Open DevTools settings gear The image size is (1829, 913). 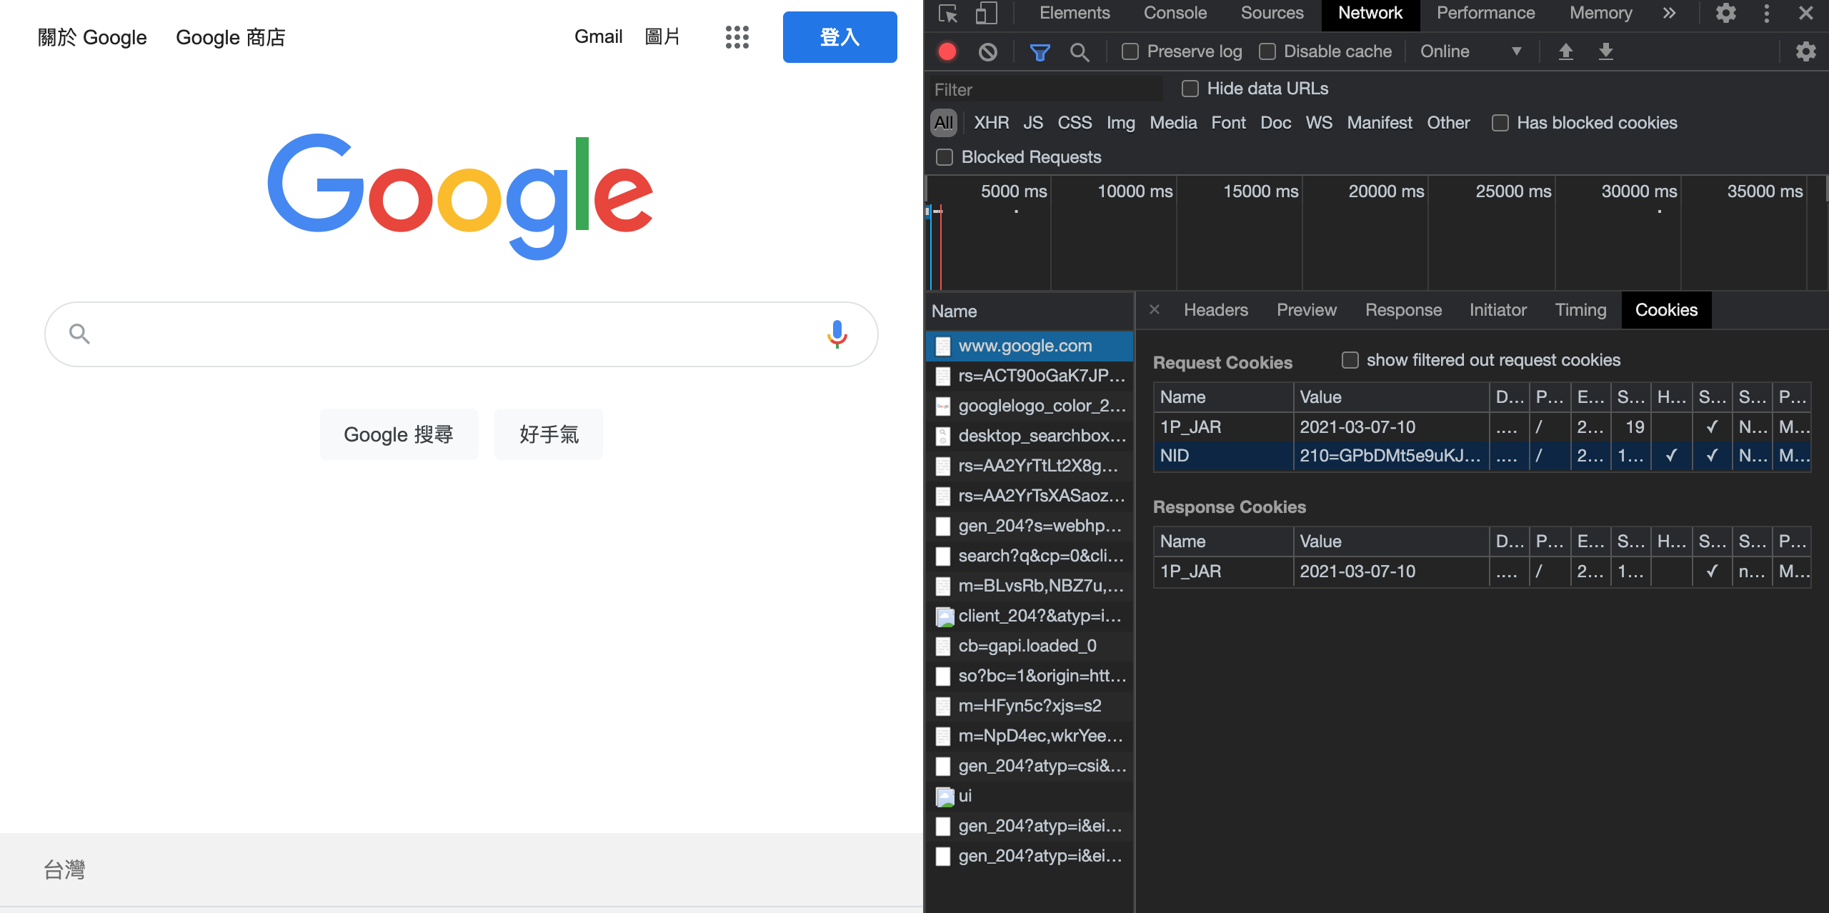tap(1726, 14)
